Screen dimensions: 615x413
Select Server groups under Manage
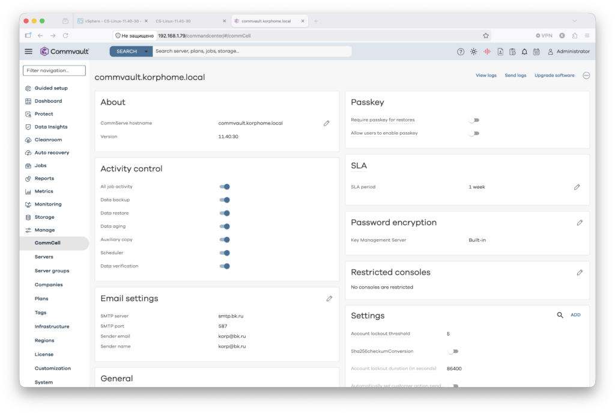pos(52,271)
